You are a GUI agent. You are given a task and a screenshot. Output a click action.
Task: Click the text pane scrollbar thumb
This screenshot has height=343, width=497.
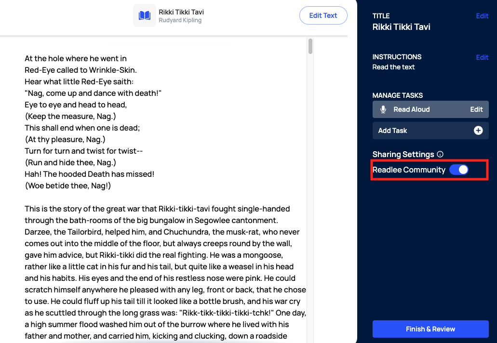click(x=310, y=46)
